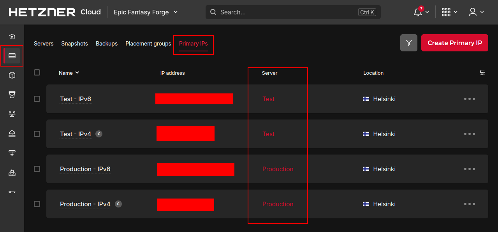Expand the Epic Fantasy Forge project dropdown
The width and height of the screenshot is (498, 232).
click(146, 12)
